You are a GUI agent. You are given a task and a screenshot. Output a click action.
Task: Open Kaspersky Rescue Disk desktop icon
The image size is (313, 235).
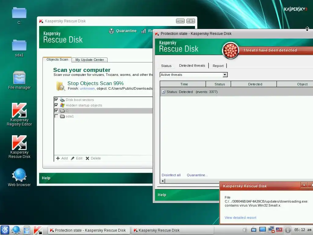[x=19, y=143]
